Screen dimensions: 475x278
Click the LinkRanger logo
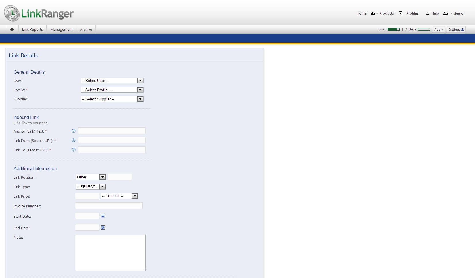[39, 13]
